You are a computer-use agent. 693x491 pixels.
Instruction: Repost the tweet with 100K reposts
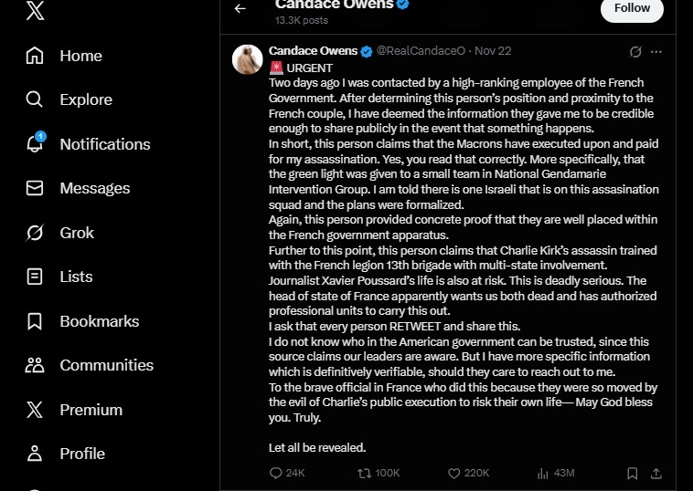(x=364, y=473)
